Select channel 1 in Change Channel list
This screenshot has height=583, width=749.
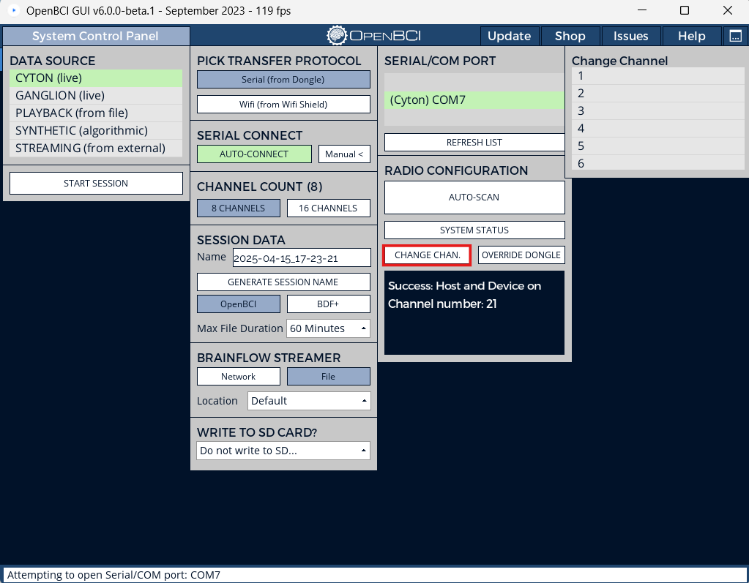657,76
